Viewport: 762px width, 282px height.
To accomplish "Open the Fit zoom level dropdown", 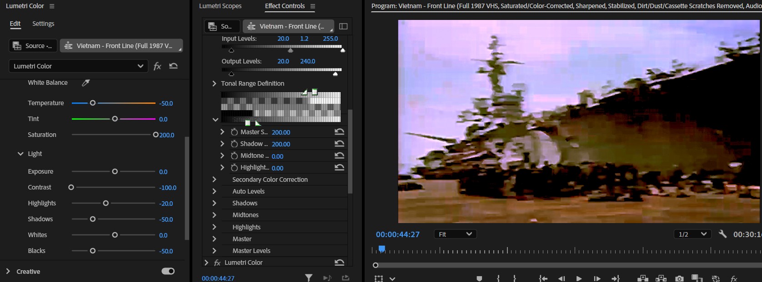I will click(455, 234).
